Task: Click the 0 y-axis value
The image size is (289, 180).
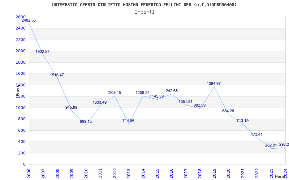Action: point(24,165)
